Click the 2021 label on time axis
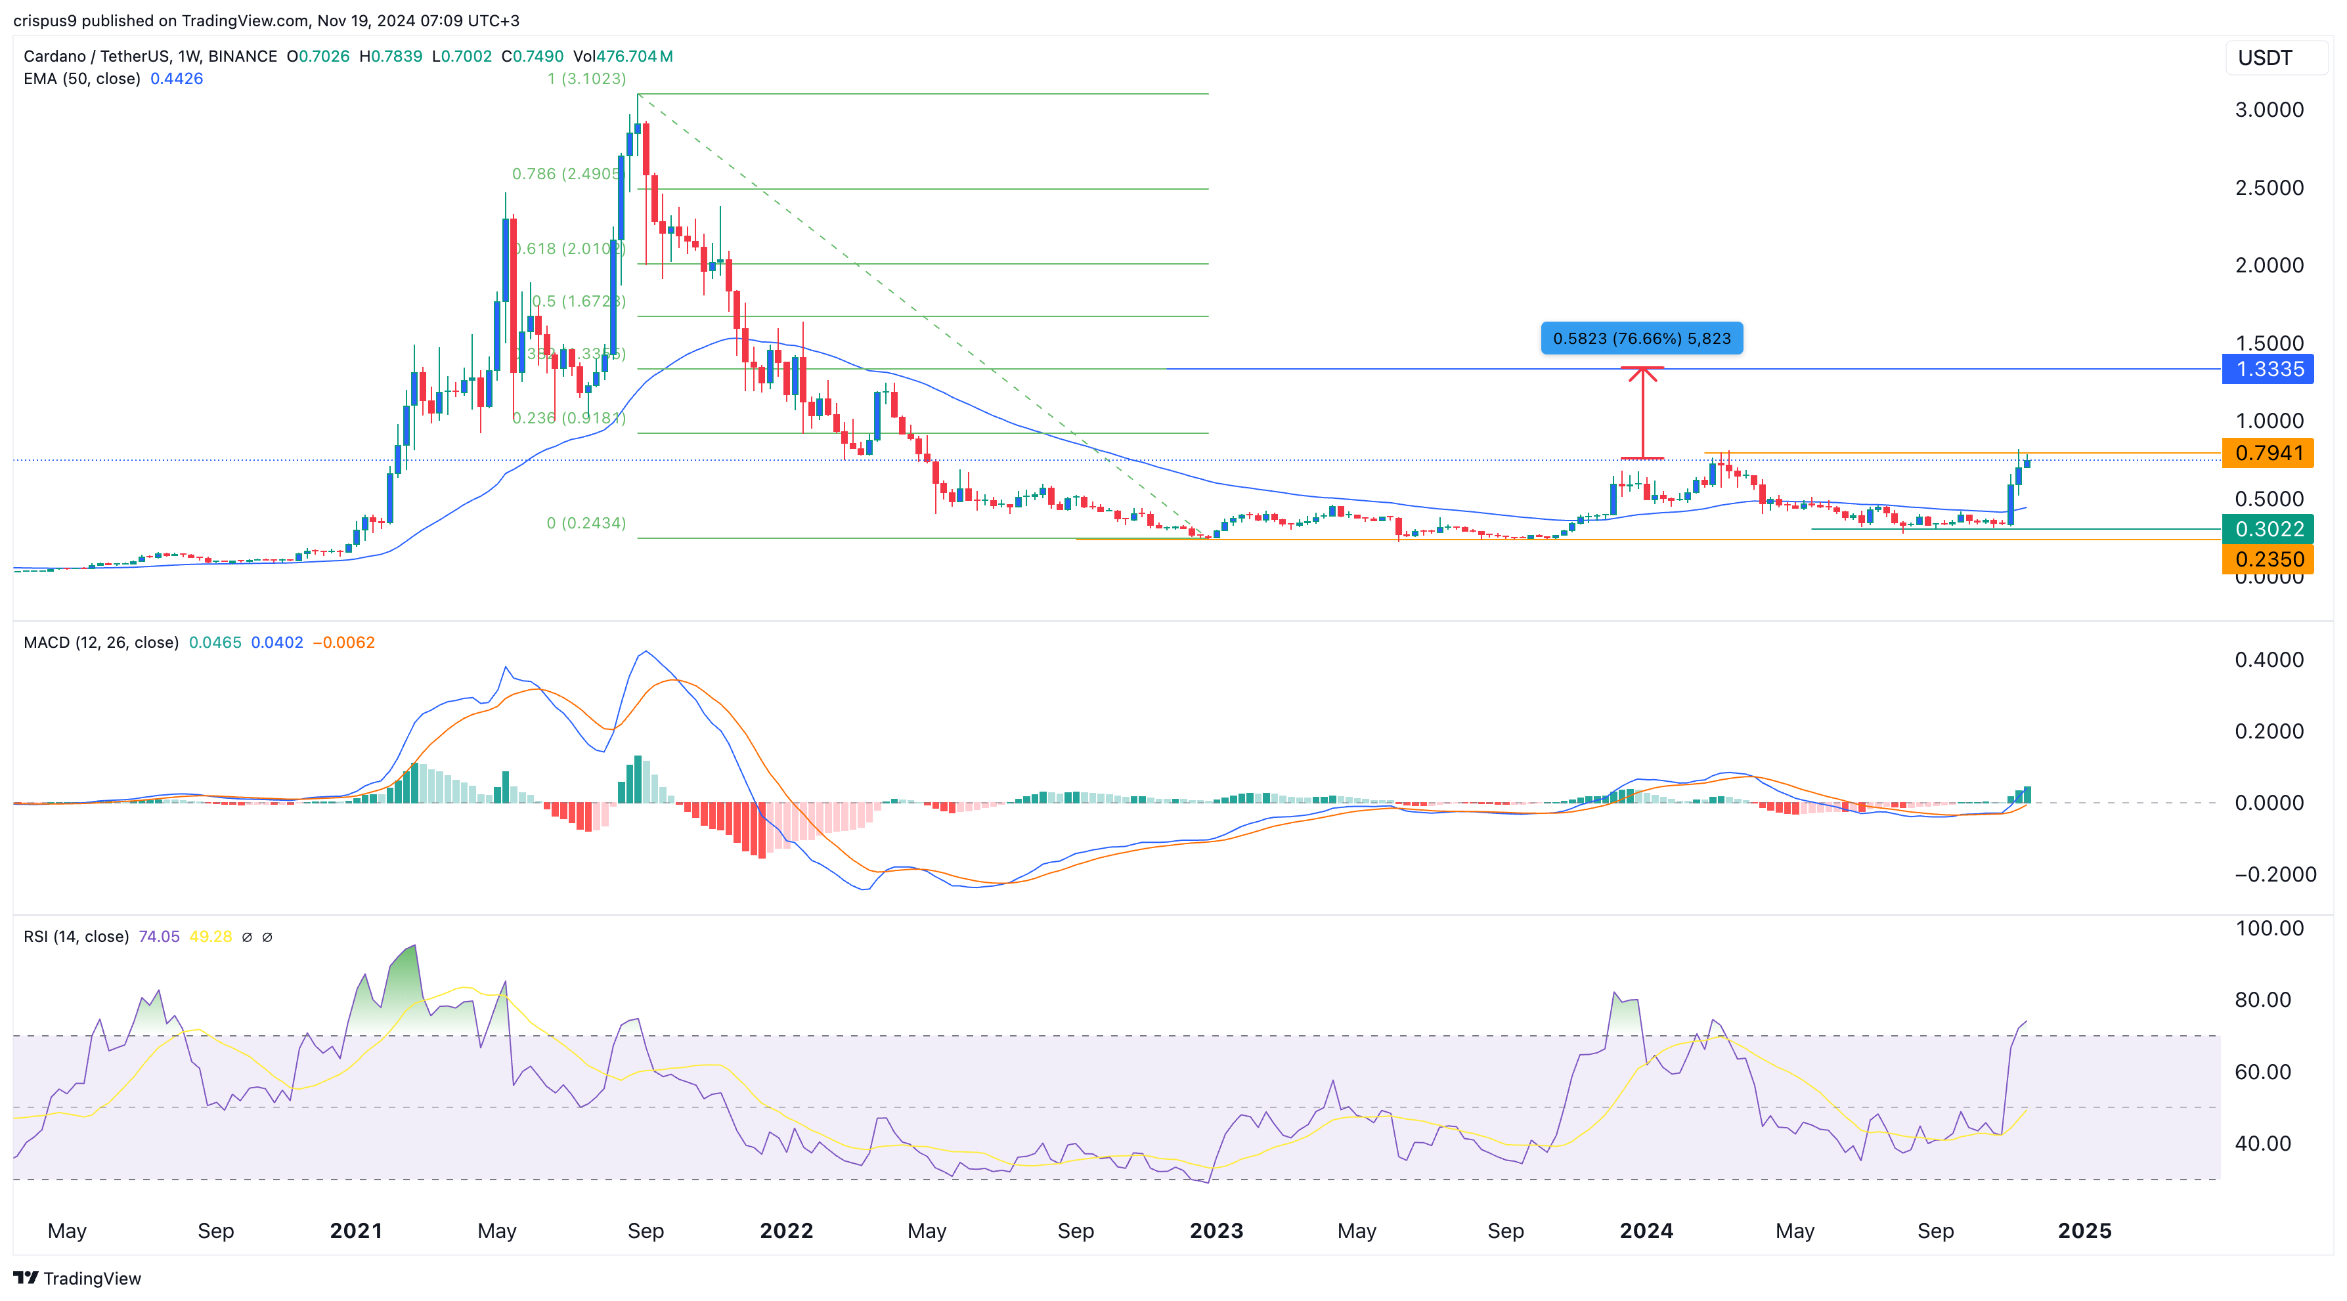This screenshot has width=2347, height=1301. pos(356,1231)
